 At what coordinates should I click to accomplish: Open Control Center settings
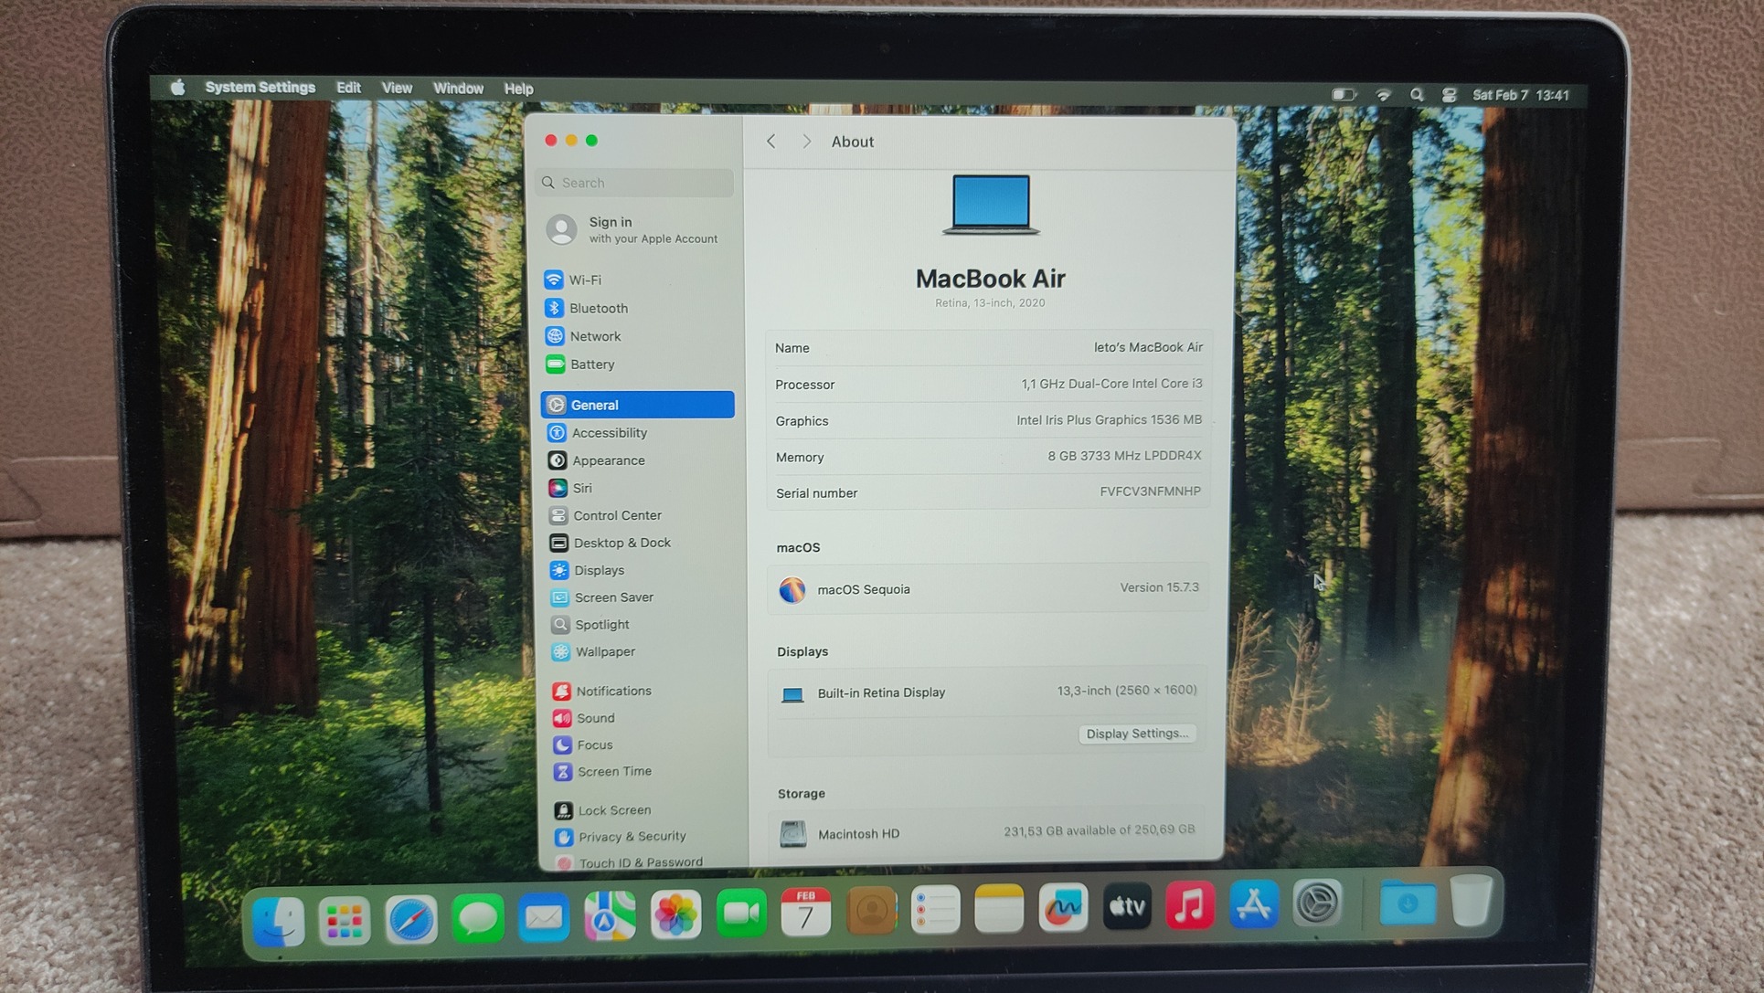[x=616, y=515]
